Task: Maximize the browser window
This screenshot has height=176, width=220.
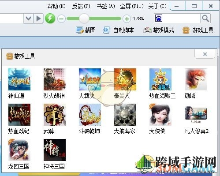Action: [x=194, y=6]
